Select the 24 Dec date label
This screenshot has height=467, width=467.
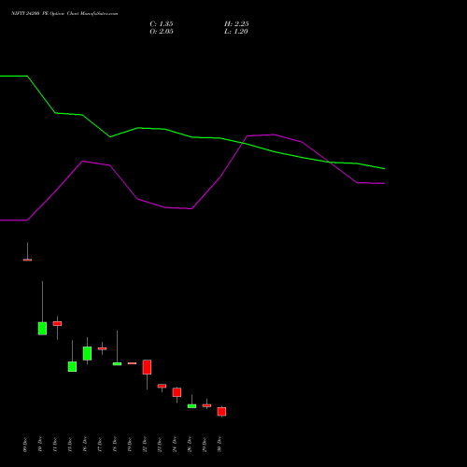(x=175, y=445)
